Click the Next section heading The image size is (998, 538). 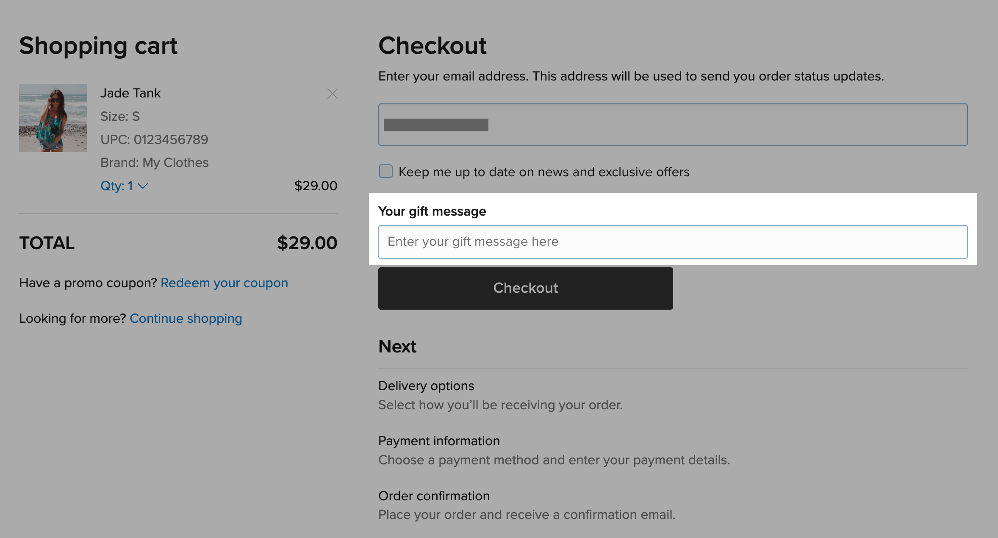coord(397,346)
